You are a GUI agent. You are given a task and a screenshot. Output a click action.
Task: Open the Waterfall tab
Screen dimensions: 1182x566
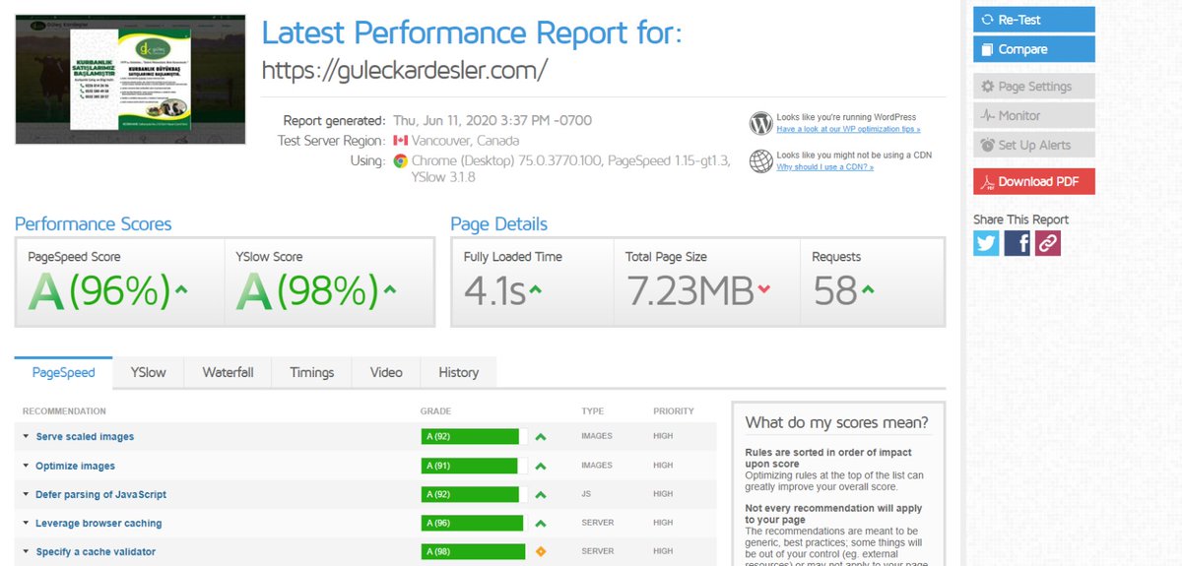(x=228, y=372)
